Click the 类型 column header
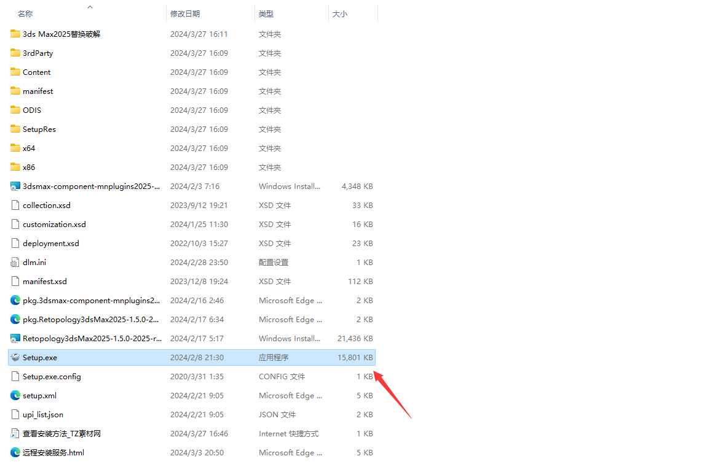This screenshot has width=707, height=467. [x=266, y=14]
